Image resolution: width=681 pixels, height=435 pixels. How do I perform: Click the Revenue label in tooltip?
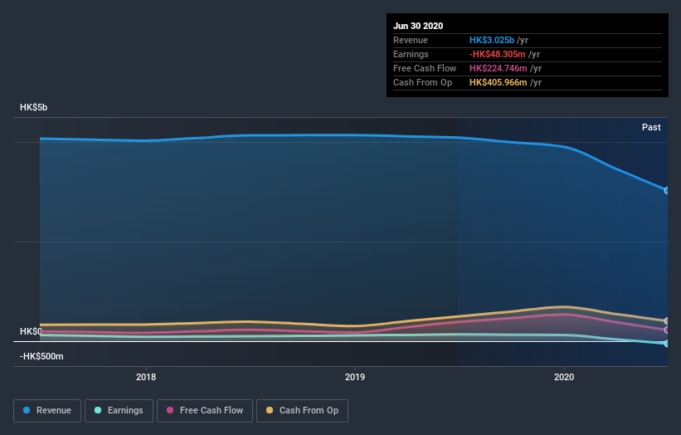click(x=411, y=40)
